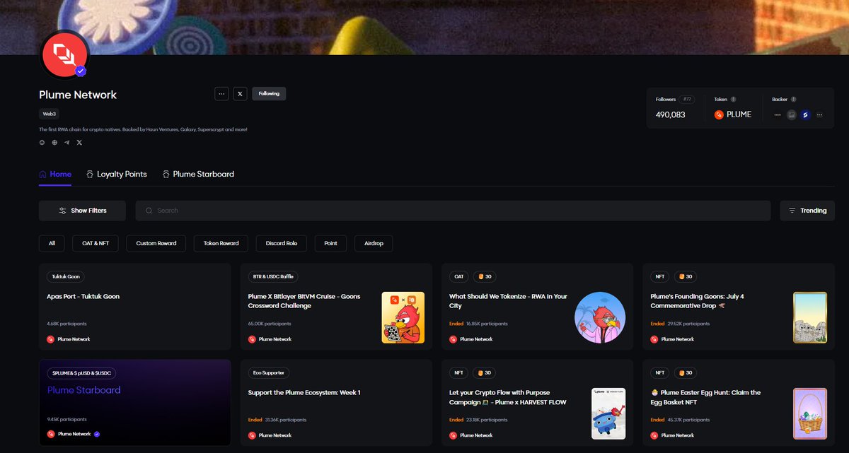Click the Crossword Challenge card thumbnail
Image resolution: width=849 pixels, height=453 pixels.
[x=403, y=317]
